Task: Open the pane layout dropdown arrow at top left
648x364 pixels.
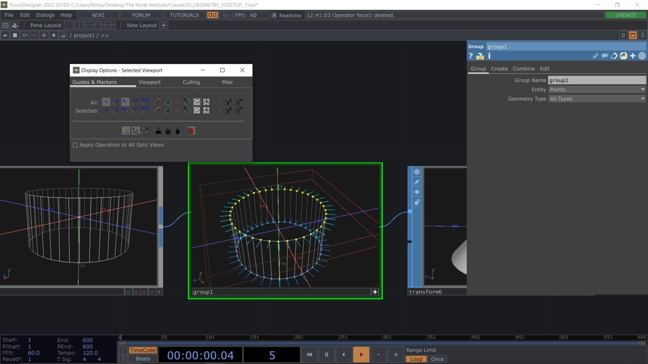Action: coord(5,35)
